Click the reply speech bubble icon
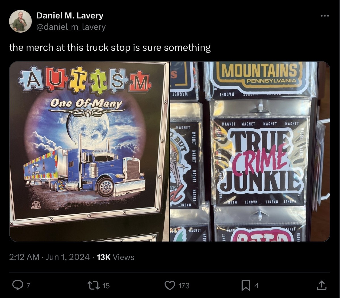 [x=17, y=285]
